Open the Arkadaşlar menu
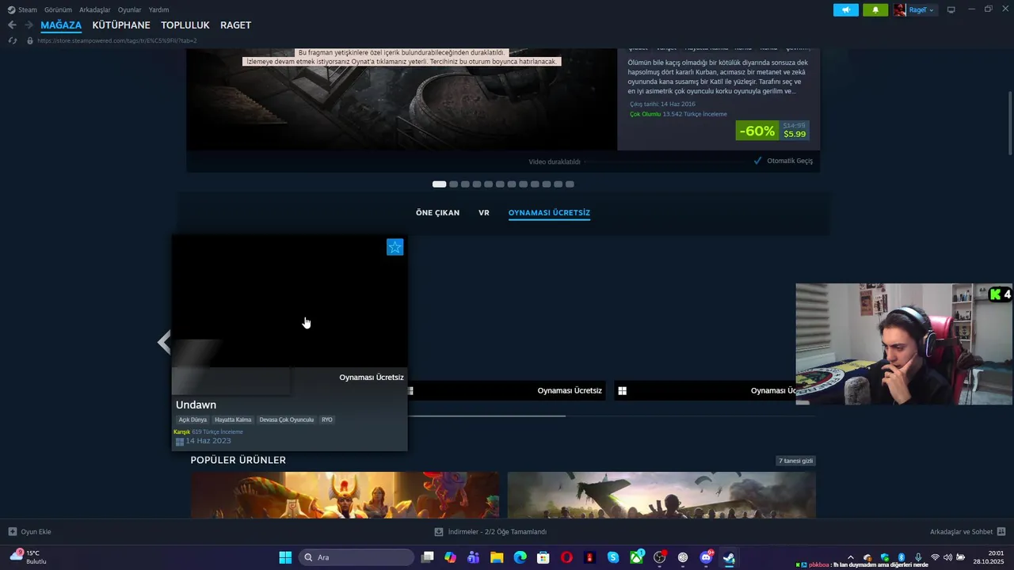This screenshot has height=570, width=1014. coord(95,9)
